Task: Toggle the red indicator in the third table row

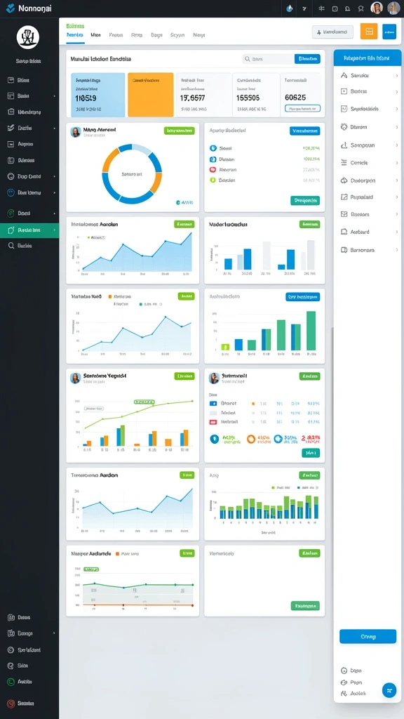Action: click(213, 421)
